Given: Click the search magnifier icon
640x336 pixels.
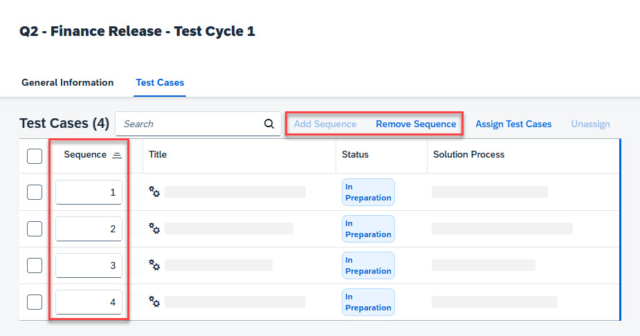Looking at the screenshot, I should pyautogui.click(x=269, y=124).
